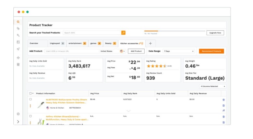
Task: Click the tracked products progress bar
Action: pyautogui.click(x=175, y=31)
